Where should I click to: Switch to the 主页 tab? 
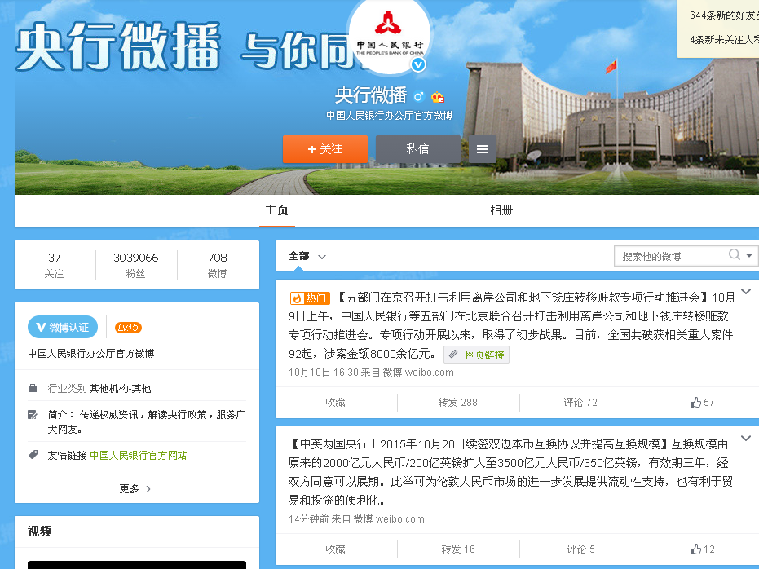[277, 210]
